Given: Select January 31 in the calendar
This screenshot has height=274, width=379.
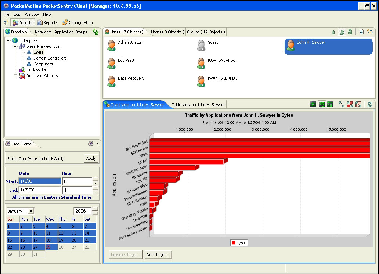Looking at the screenshot, I should pos(38,254).
